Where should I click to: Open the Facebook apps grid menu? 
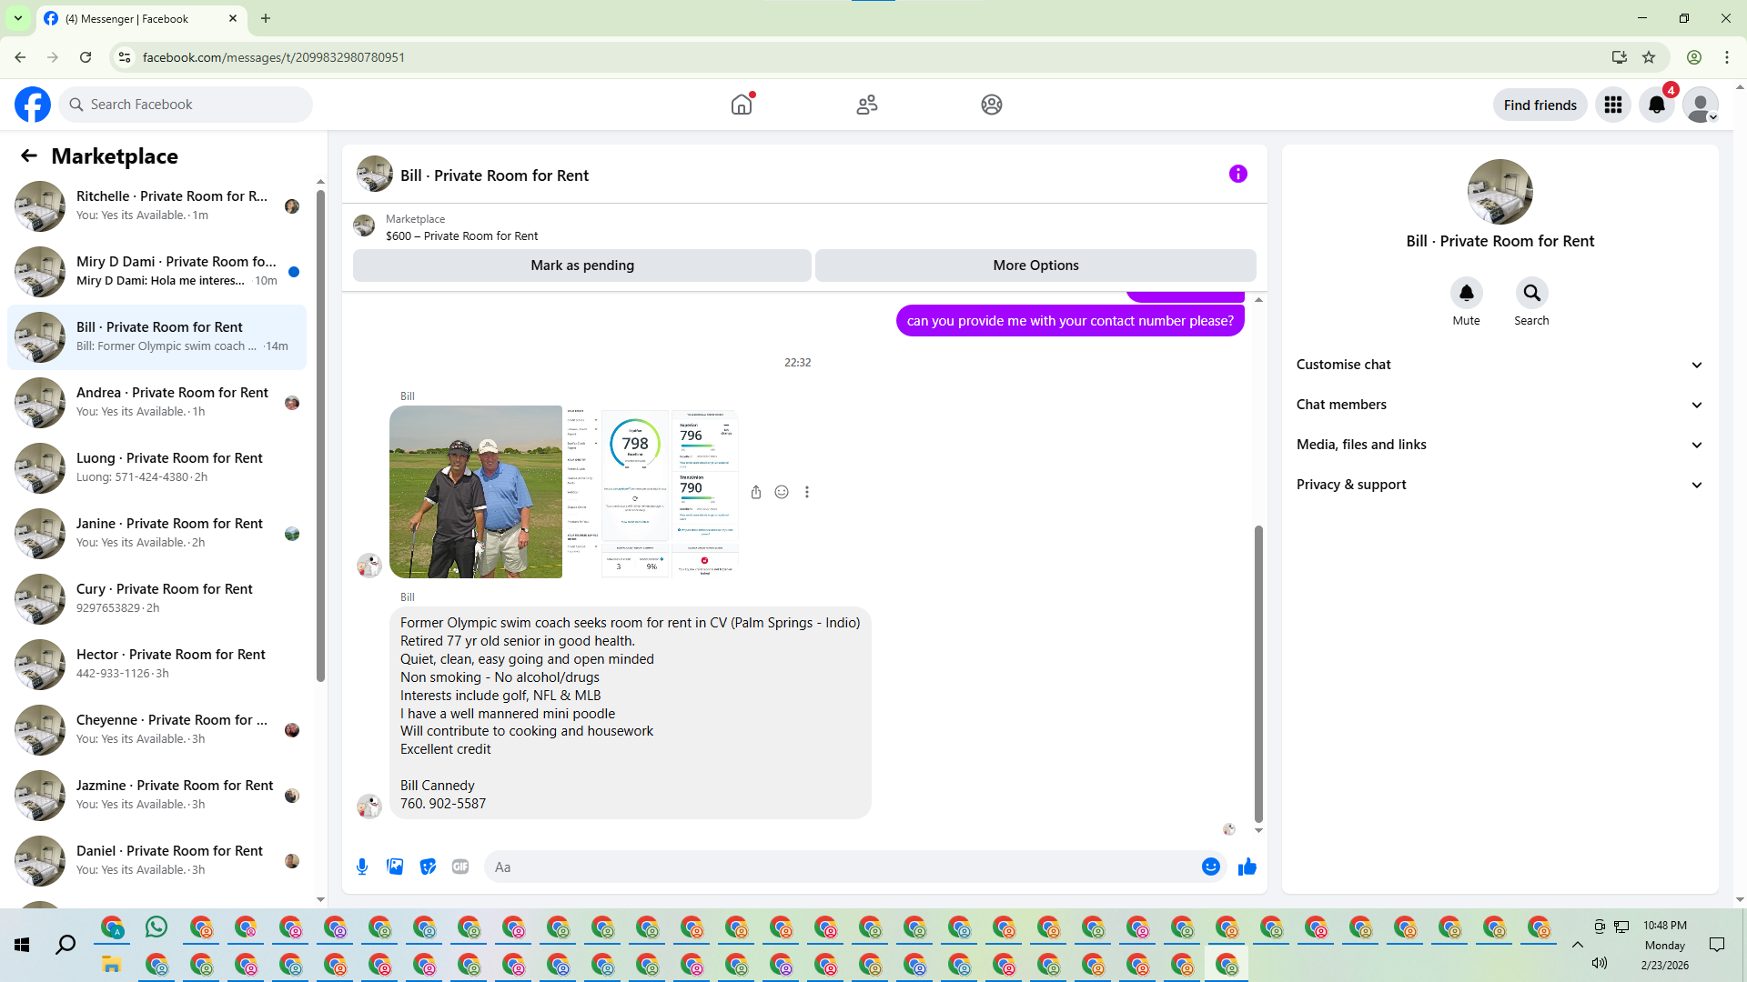(1612, 105)
